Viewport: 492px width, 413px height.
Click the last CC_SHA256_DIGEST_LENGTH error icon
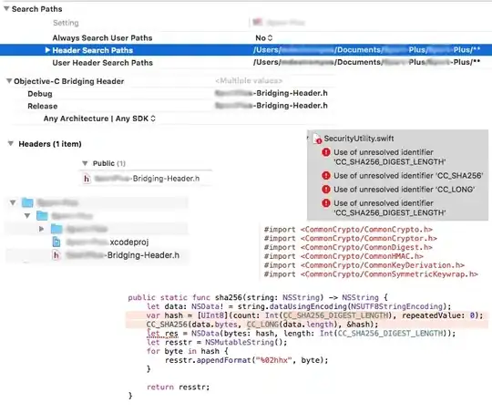pyautogui.click(x=326, y=203)
